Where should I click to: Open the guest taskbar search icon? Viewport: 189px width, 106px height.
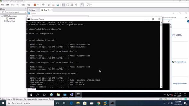[x=38, y=95]
